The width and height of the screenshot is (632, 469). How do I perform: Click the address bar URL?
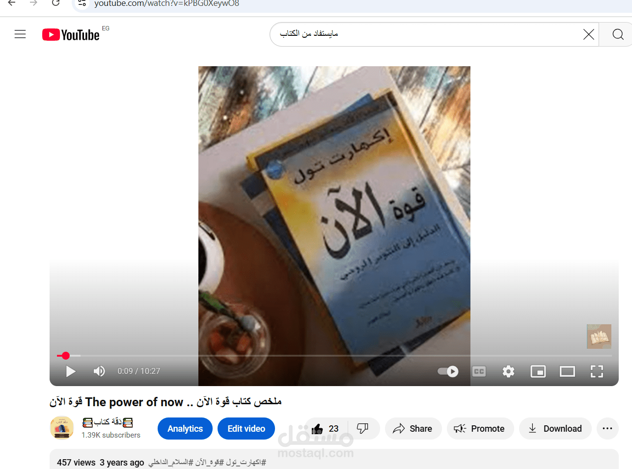click(x=166, y=3)
